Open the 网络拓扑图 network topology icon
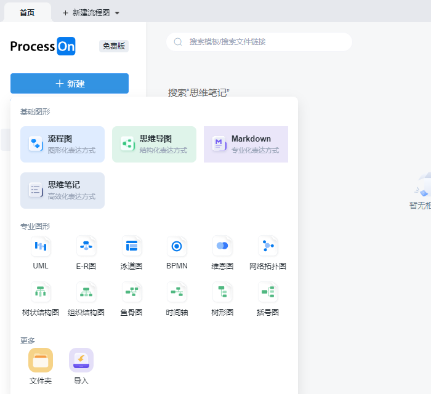Image resolution: width=431 pixels, height=394 pixels. (x=268, y=247)
